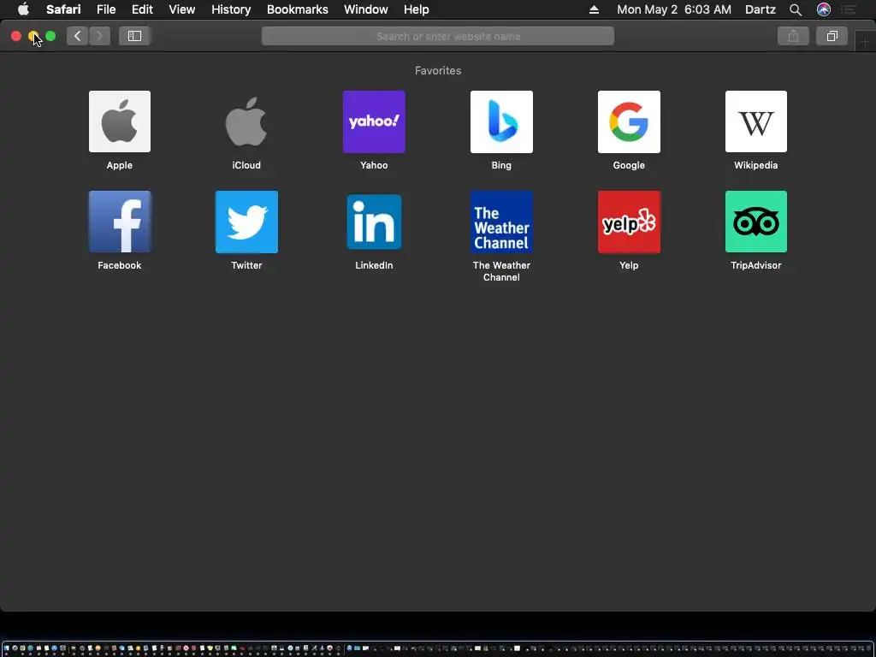Open the Safari menu
Screen dimensions: 876x657
(63, 9)
